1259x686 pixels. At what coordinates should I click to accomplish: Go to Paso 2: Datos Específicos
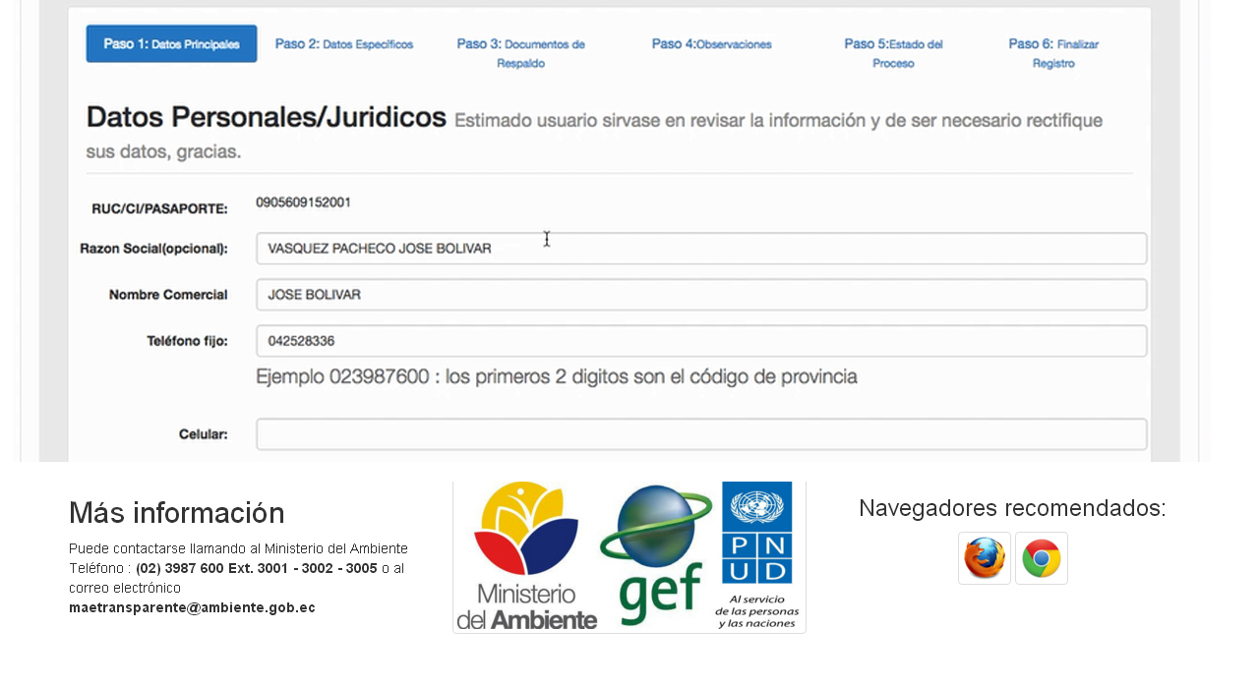[x=343, y=44]
